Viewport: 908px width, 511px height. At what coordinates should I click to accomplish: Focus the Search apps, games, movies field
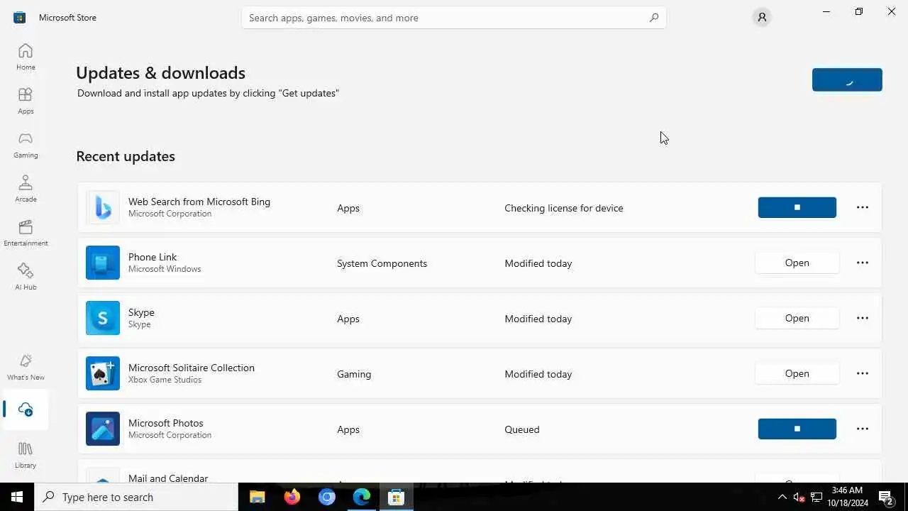454,18
